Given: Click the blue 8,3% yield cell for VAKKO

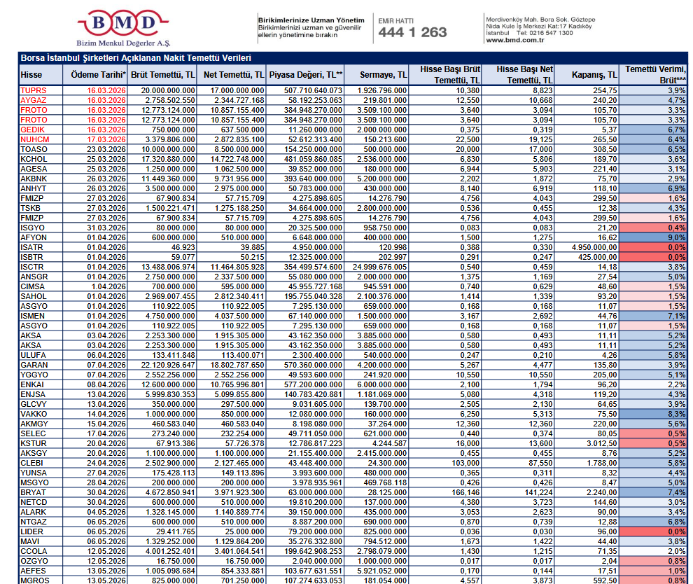Looking at the screenshot, I should [x=654, y=414].
